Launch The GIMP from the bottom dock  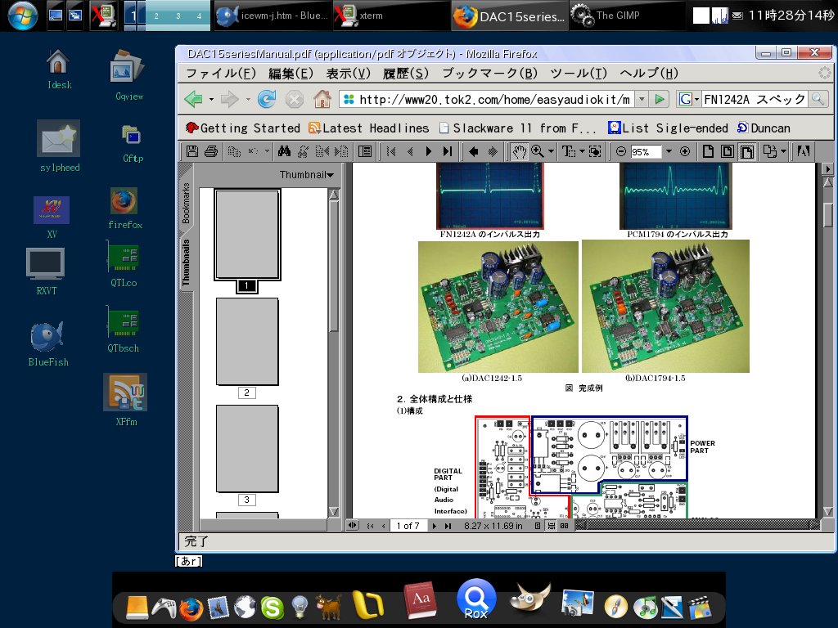(x=530, y=599)
